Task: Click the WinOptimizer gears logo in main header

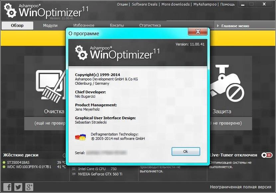Action: 10,11
